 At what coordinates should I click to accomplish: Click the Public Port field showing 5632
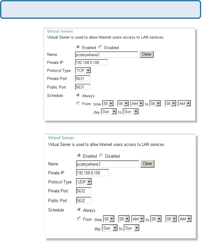click(x=84, y=200)
